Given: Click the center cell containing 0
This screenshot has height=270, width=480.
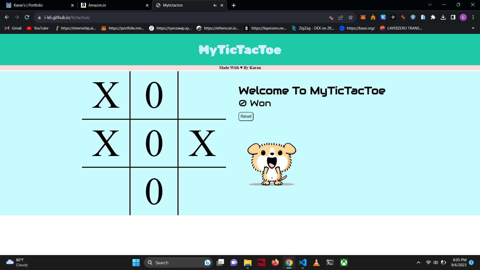Looking at the screenshot, I should click(x=154, y=143).
